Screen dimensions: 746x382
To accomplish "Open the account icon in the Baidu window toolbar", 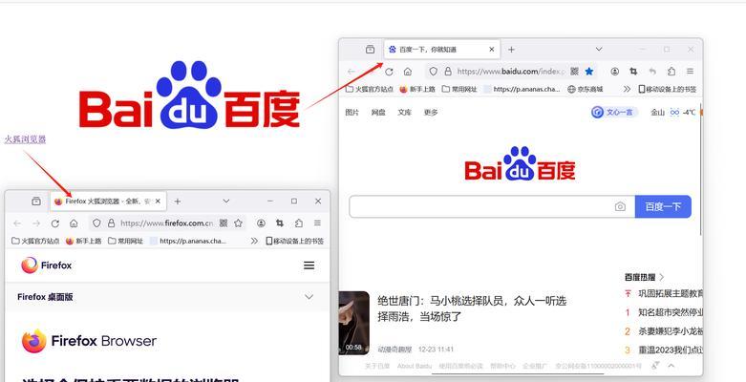I will [x=615, y=72].
